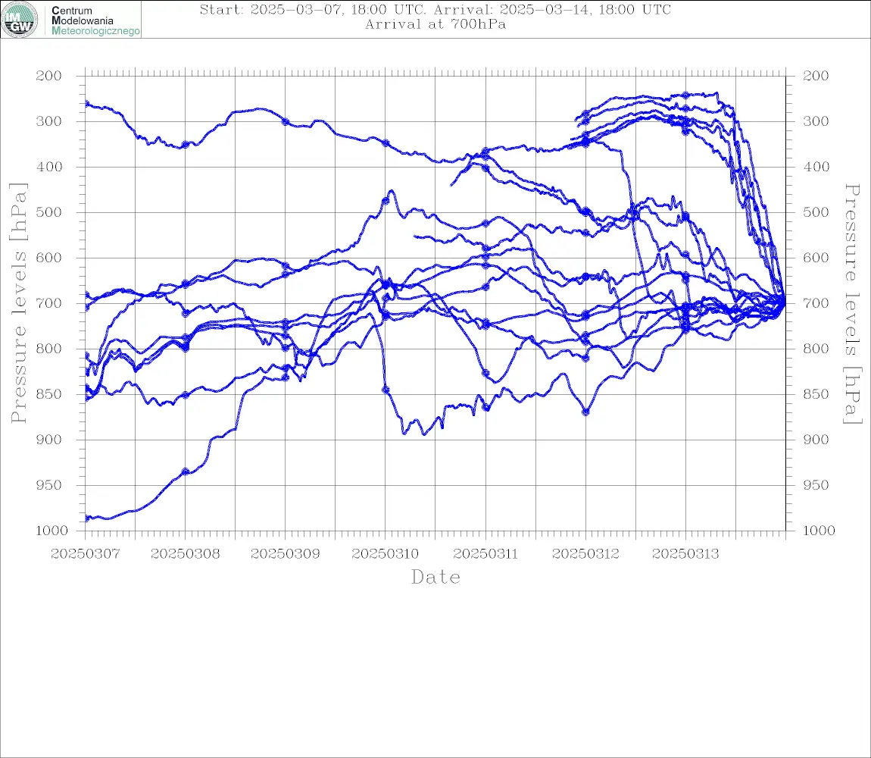Click trajectory marker near 870 hPa on 20250312

click(x=585, y=412)
